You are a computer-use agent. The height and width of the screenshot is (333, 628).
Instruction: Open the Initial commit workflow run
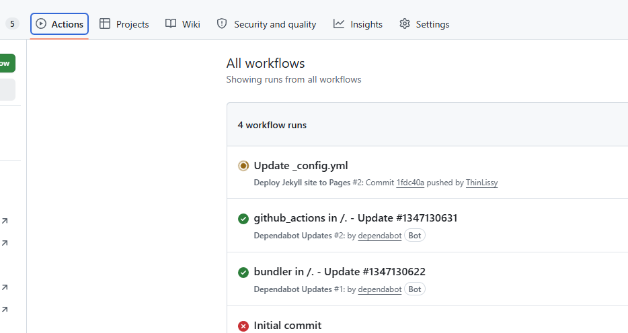[288, 326]
